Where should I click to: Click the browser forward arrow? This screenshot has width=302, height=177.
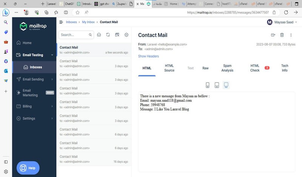296,12
